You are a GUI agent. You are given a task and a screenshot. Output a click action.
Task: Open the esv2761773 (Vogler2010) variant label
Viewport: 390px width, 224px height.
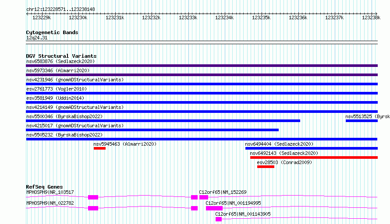(57, 89)
